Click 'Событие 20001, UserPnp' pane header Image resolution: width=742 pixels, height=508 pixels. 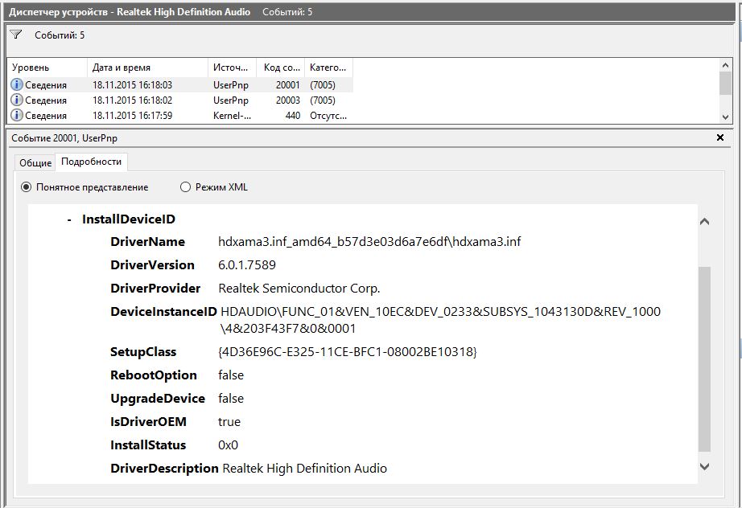point(64,138)
